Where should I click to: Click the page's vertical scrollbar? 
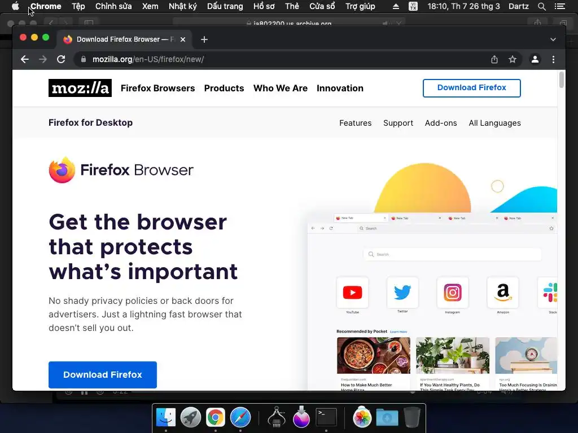[x=562, y=80]
